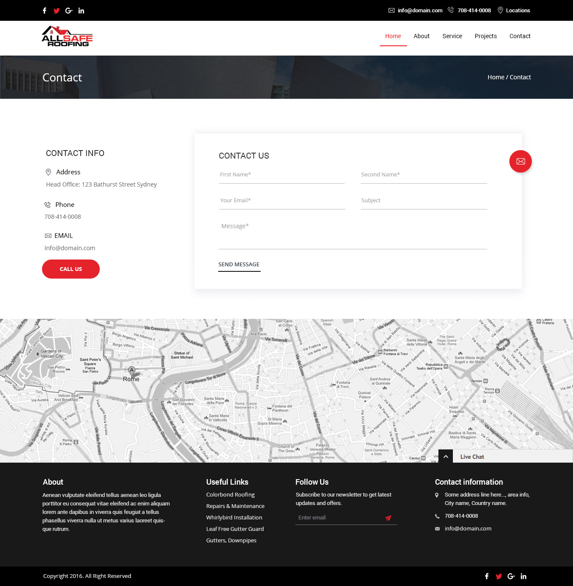Click 708-414-0008 under Phone heading

pos(63,217)
